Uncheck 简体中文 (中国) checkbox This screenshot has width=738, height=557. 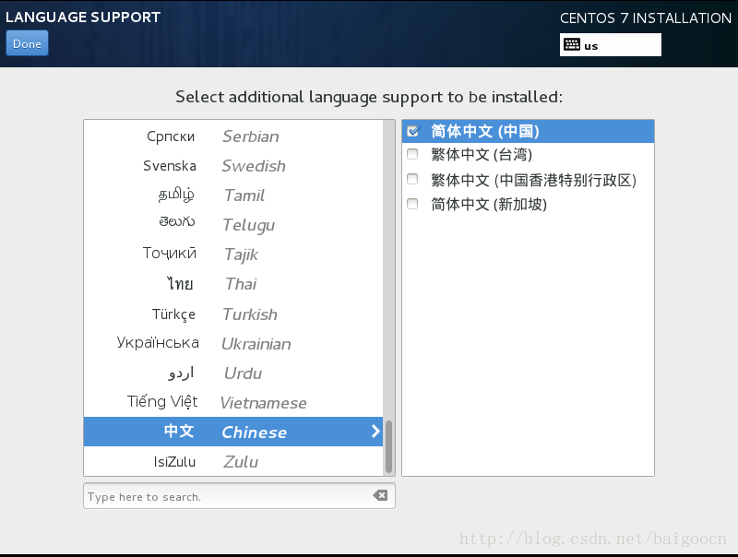pyautogui.click(x=412, y=131)
